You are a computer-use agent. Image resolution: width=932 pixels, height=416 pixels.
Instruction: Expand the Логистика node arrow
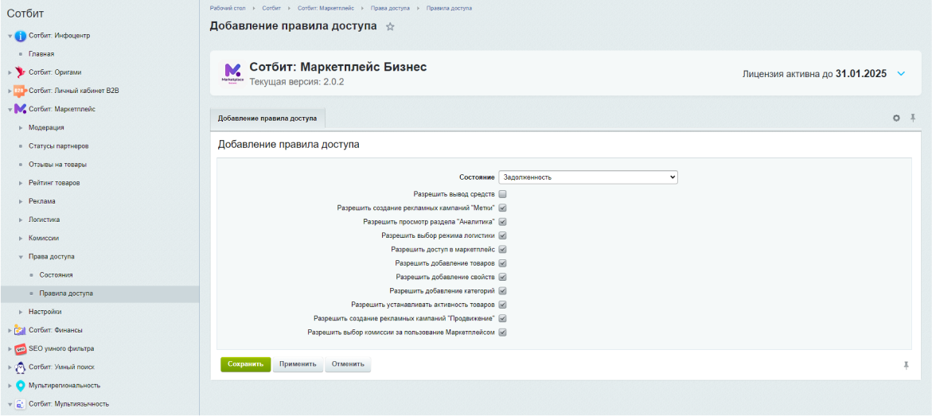(21, 220)
